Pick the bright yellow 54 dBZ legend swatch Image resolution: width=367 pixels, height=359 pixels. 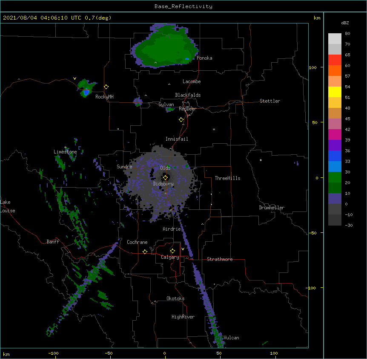pos(335,92)
